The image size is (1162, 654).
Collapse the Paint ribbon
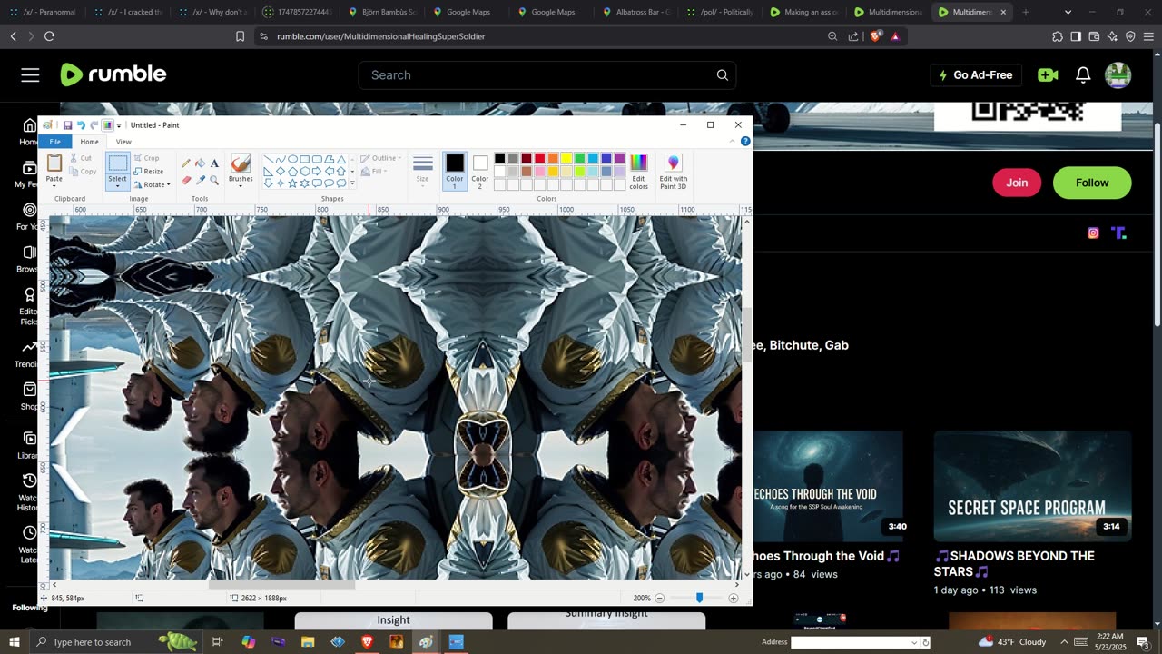pos(733,142)
